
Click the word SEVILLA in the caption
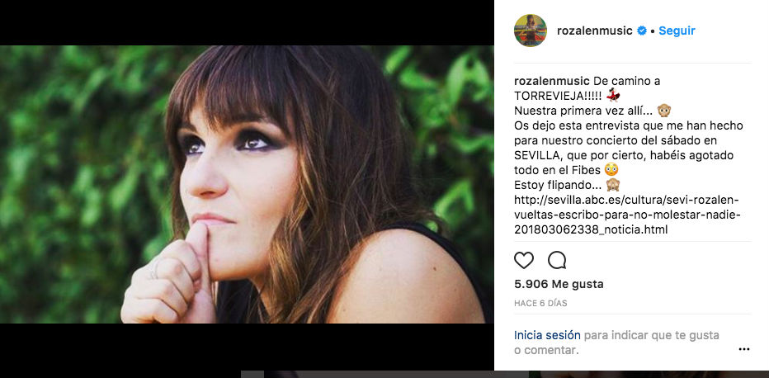[x=540, y=154]
